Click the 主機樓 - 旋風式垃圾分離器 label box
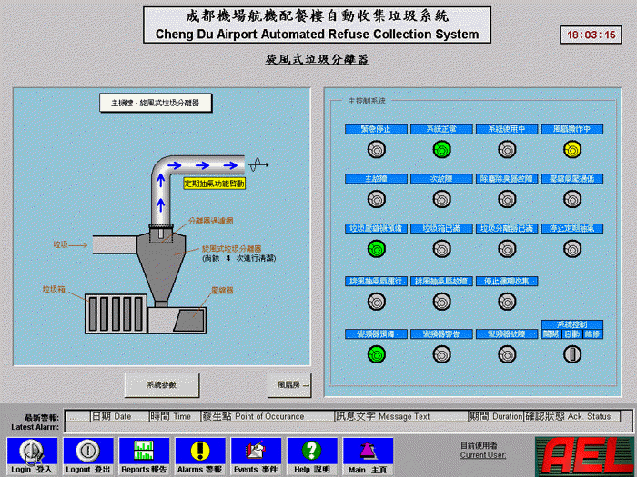637x477 pixels. 156,104
